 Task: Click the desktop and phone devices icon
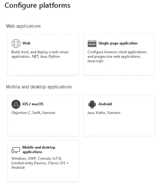point(16,150)
